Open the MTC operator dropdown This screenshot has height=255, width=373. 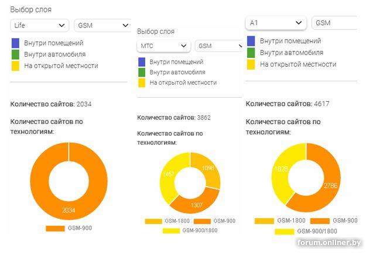tap(164, 46)
